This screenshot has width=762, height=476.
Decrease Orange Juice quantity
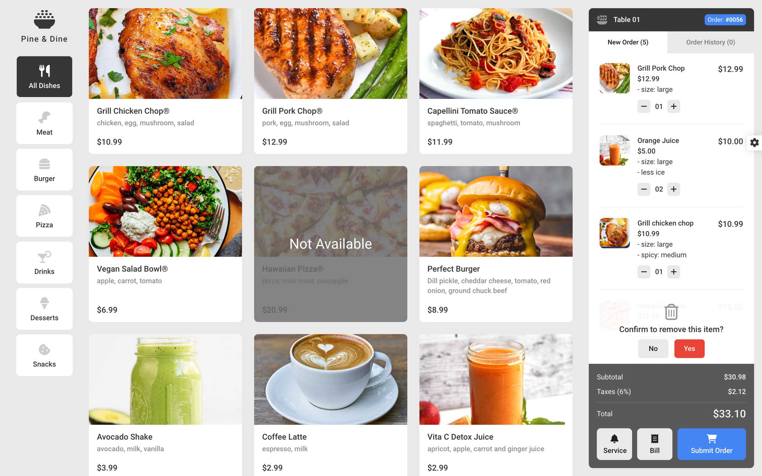pos(644,189)
